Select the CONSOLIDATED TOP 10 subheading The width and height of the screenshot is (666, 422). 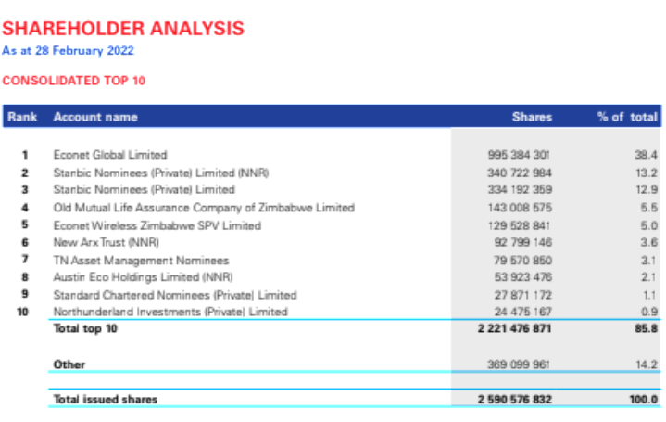coord(74,81)
